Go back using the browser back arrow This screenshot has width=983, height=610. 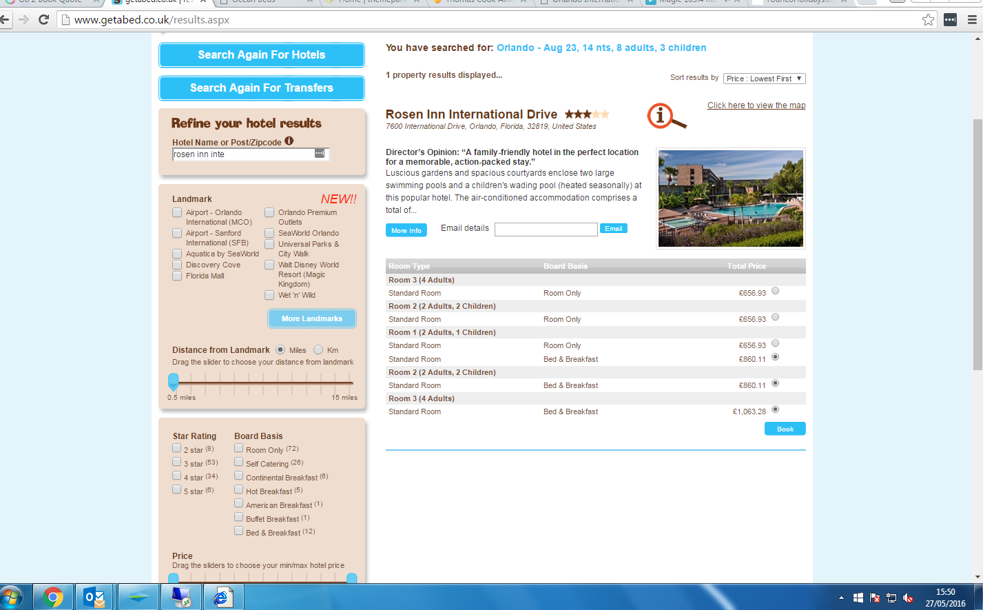tap(6, 19)
